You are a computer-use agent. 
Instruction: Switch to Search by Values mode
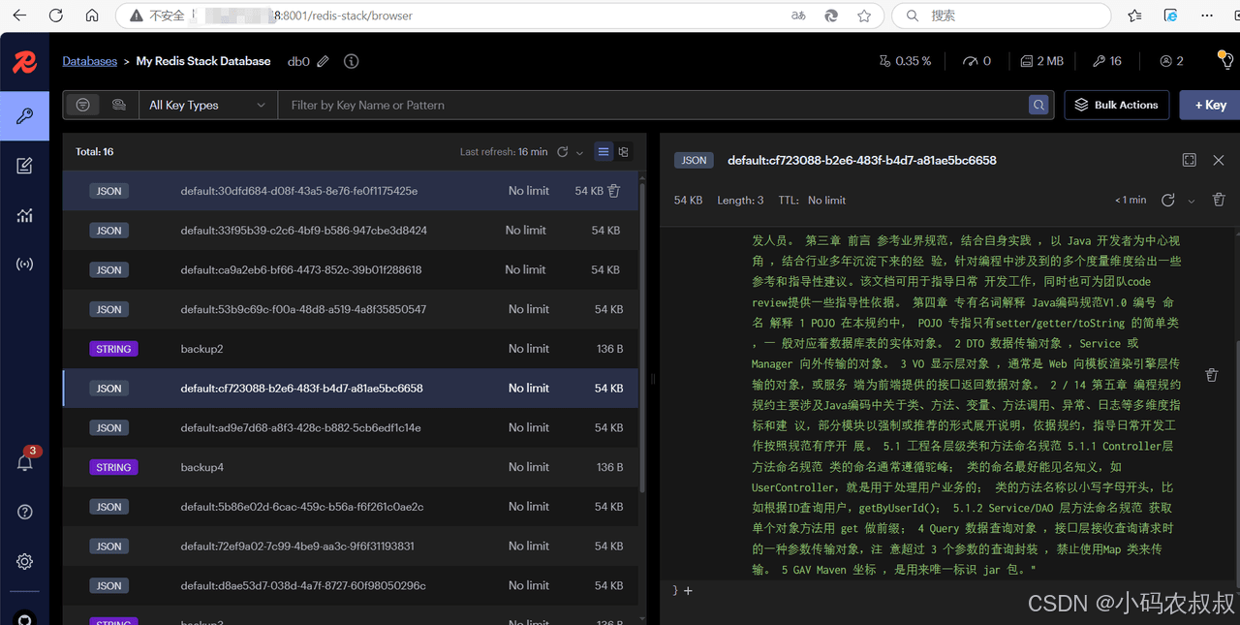coord(118,105)
